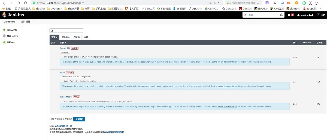This screenshot has width=327, height=140.
Task: Click LDAP version 2.2
Action: click(294, 82)
